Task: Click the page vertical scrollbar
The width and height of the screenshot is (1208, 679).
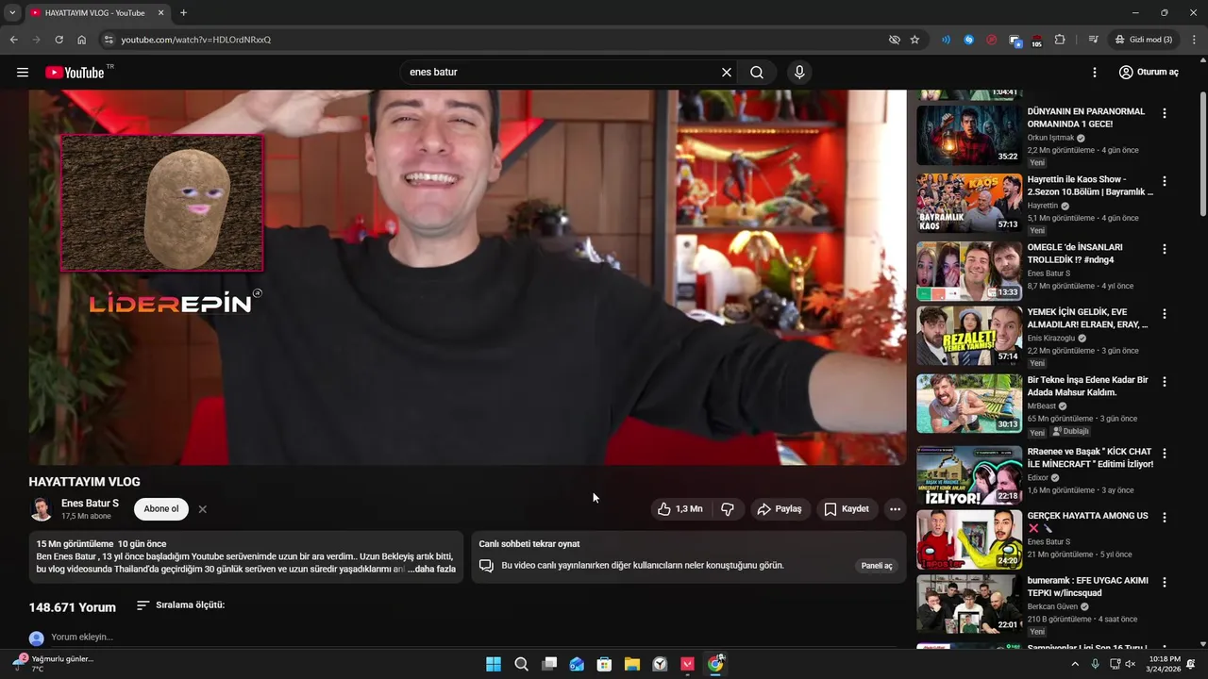Action: [1202, 155]
